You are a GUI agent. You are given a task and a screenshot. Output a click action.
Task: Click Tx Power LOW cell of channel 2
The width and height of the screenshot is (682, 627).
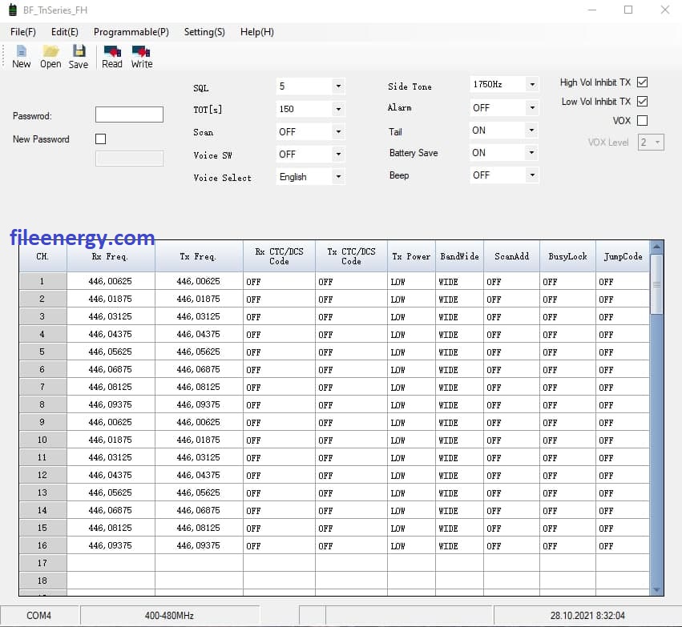[x=411, y=299]
